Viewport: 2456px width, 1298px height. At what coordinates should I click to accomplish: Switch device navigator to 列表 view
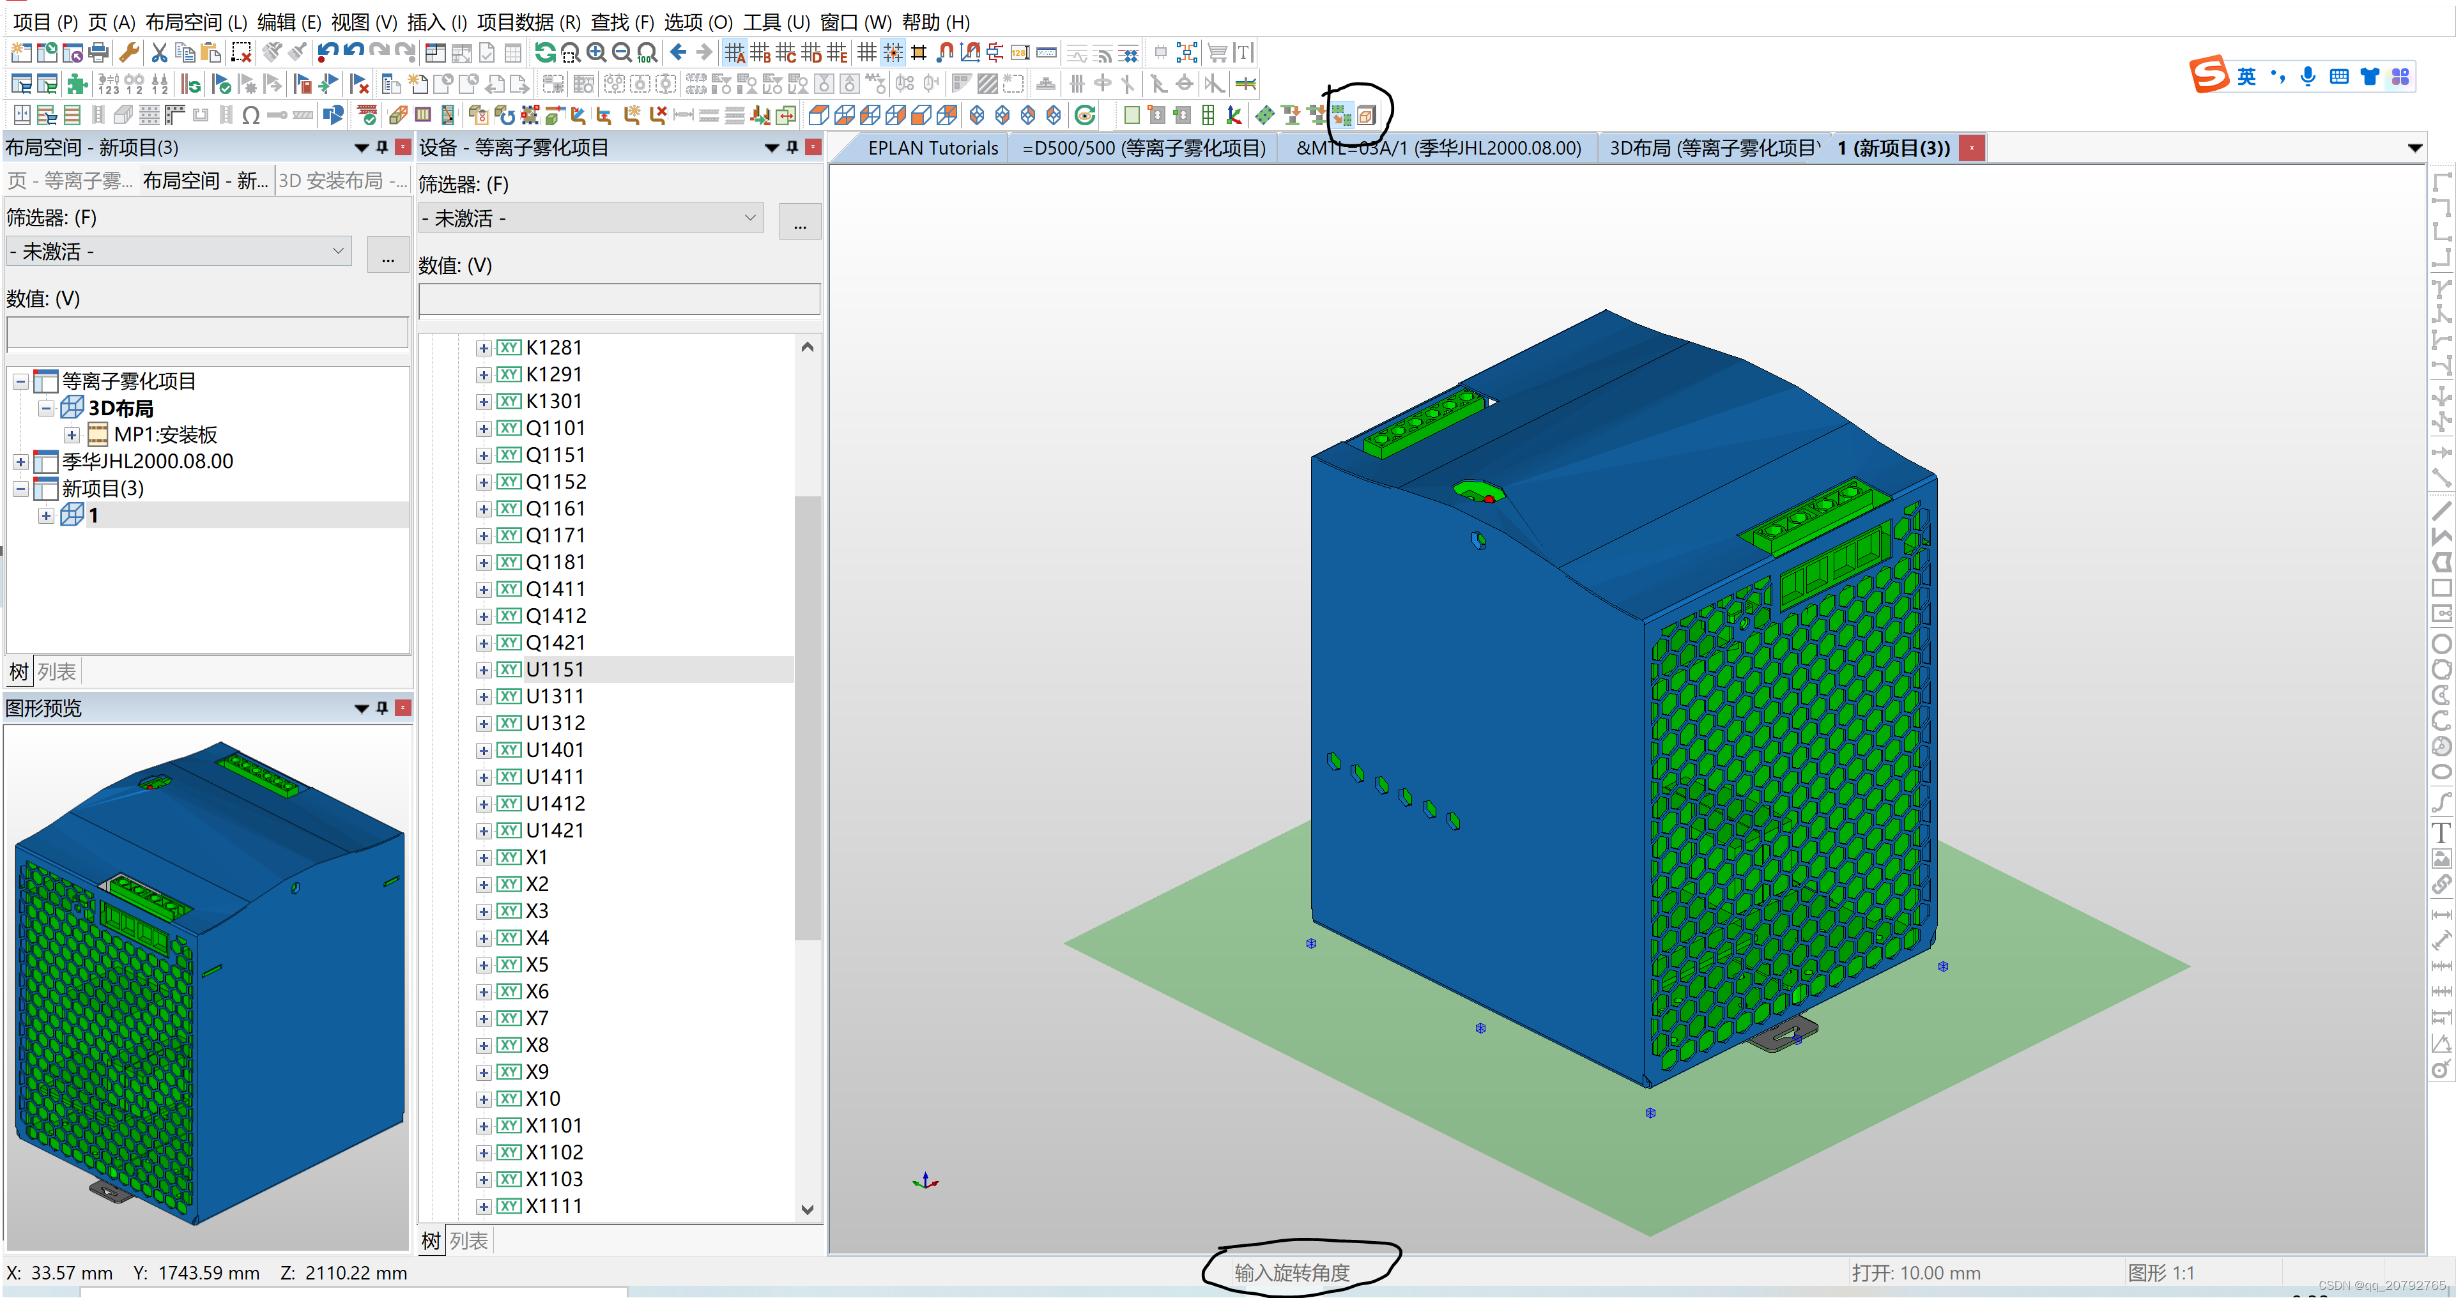point(468,1241)
